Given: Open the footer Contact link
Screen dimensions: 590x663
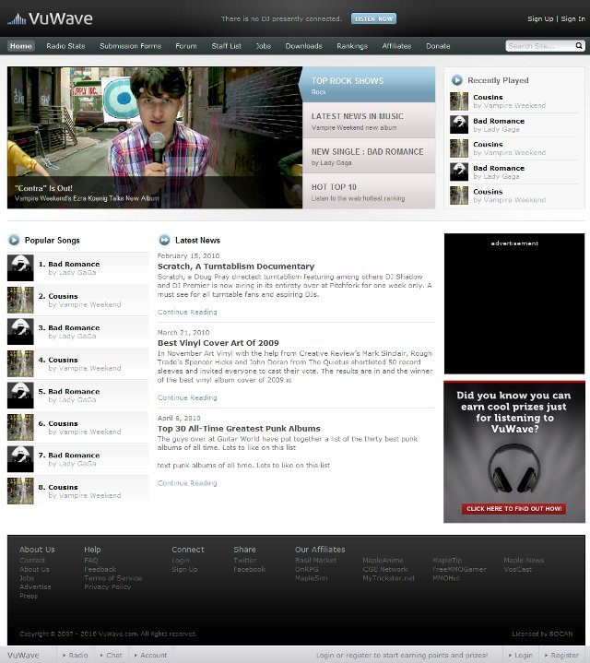Looking at the screenshot, I should pos(32,561).
